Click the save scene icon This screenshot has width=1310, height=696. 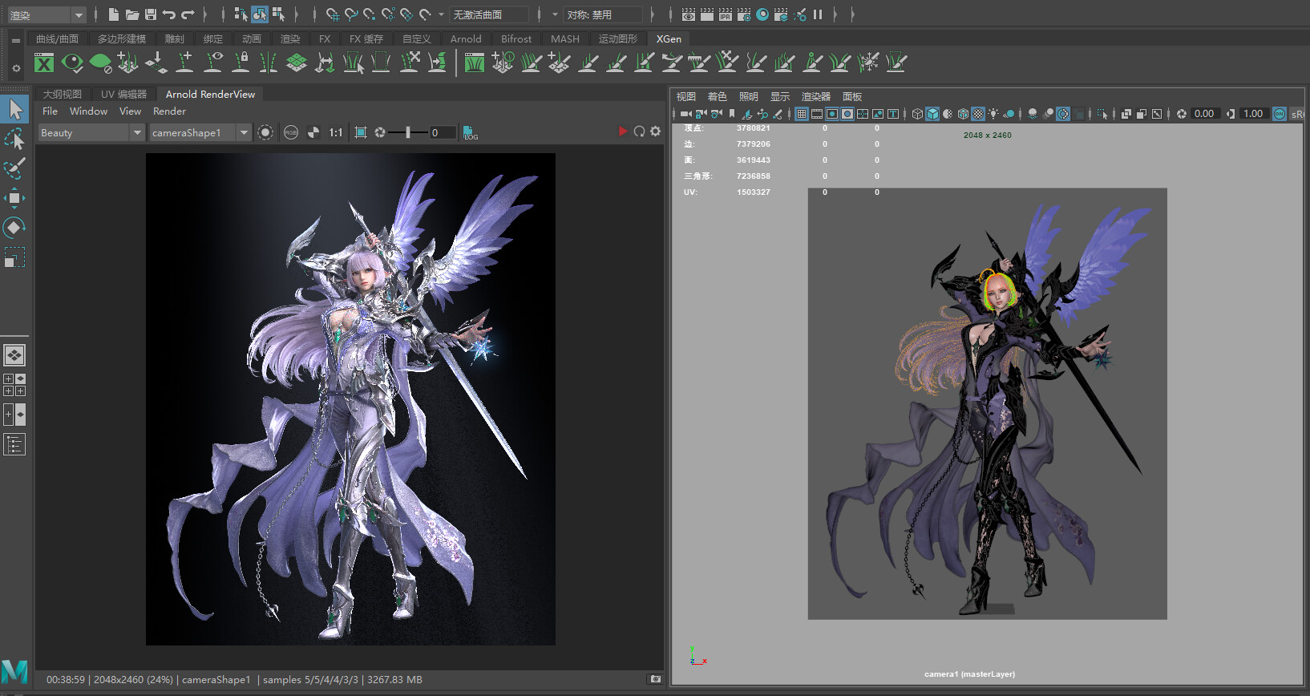pyautogui.click(x=151, y=14)
